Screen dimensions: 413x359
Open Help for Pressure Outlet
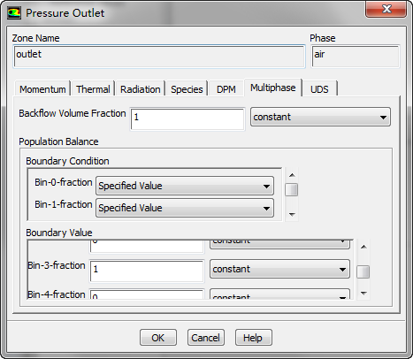(254, 338)
